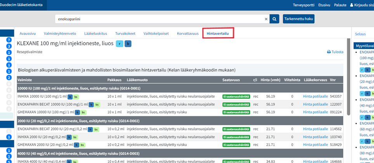Click 'b' badge on ENOXAPARIN BECAT 2000 IU row
Viewport: 374px width, 163px height.
[x=90, y=129]
